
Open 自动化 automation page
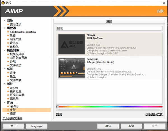tap(14, 47)
